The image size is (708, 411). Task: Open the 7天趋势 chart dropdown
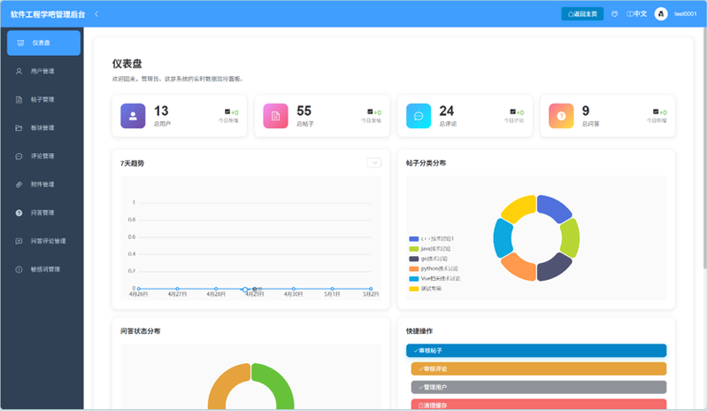(373, 163)
